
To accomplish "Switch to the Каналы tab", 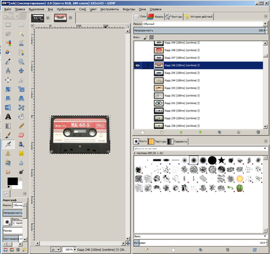I will point(156,16).
